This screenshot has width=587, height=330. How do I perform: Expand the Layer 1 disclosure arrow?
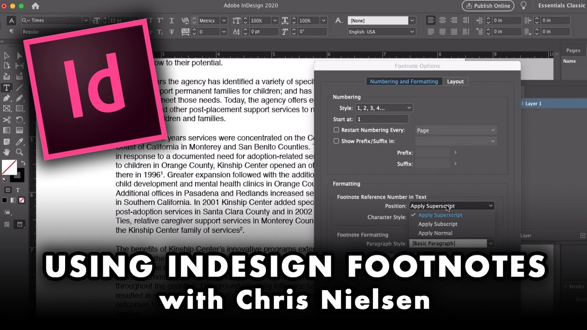point(523,104)
